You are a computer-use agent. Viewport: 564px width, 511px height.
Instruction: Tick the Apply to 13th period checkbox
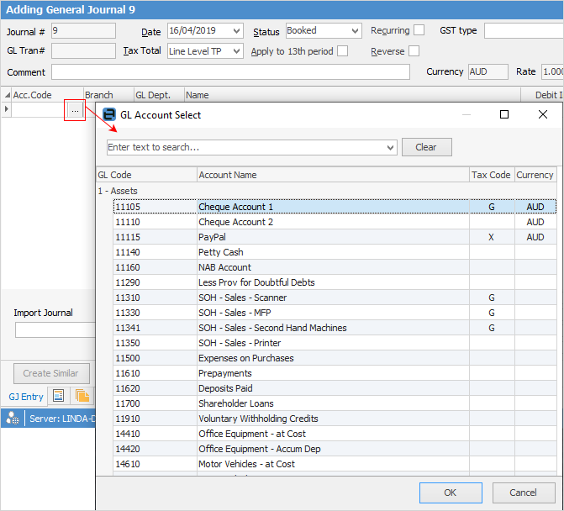pos(342,51)
